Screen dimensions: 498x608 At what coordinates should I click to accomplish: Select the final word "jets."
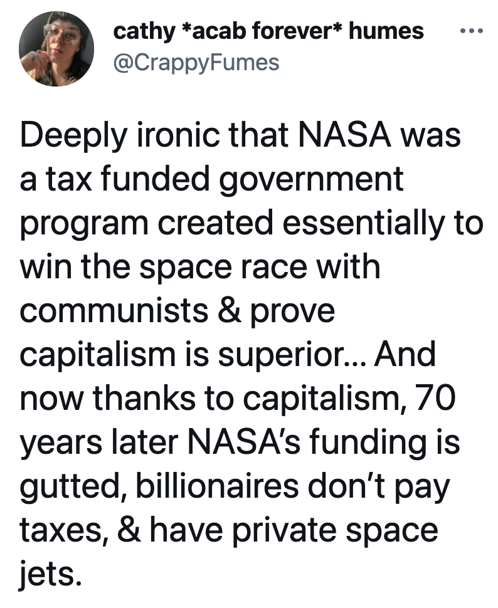pyautogui.click(x=50, y=575)
